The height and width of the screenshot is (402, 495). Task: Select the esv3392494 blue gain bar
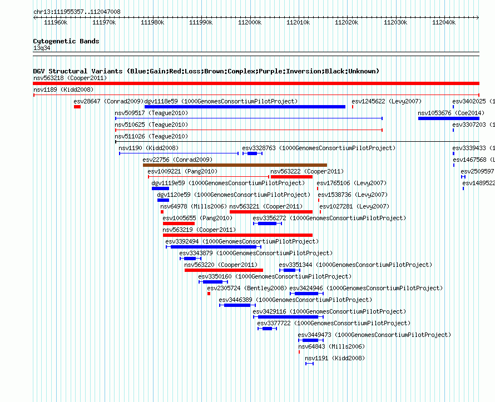coord(214,247)
